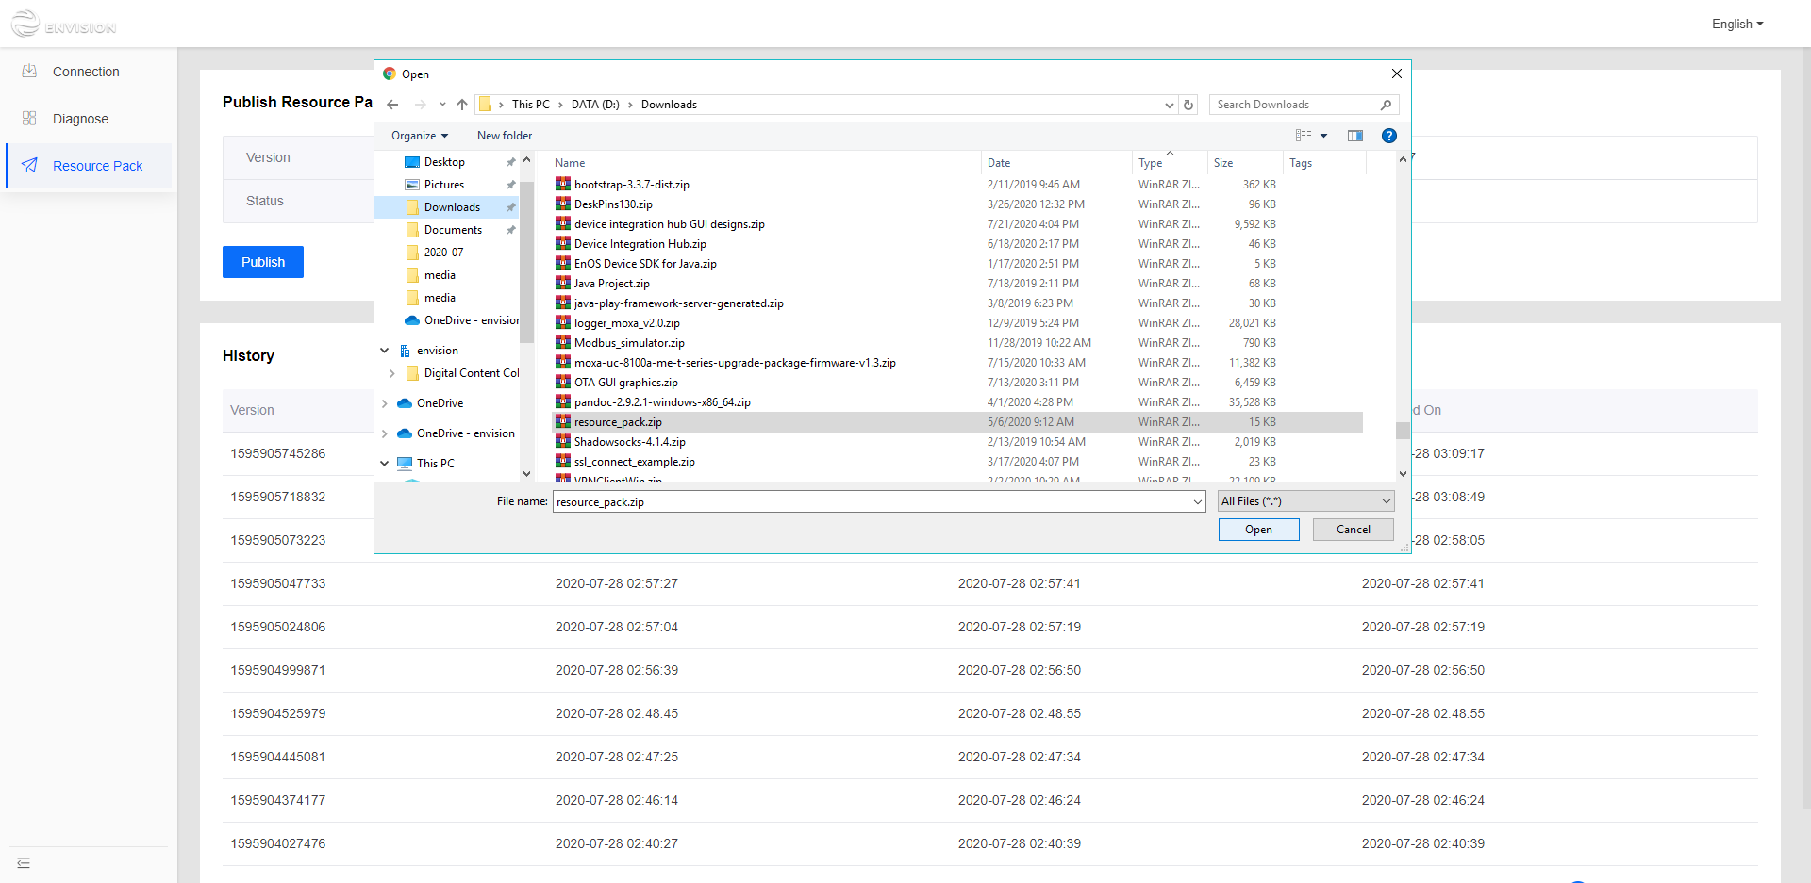This screenshot has height=883, width=1811.
Task: Open the English language dropdown
Action: 1737,24
